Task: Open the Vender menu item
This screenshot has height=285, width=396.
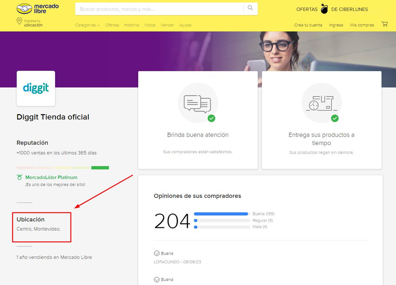Action: pos(167,25)
